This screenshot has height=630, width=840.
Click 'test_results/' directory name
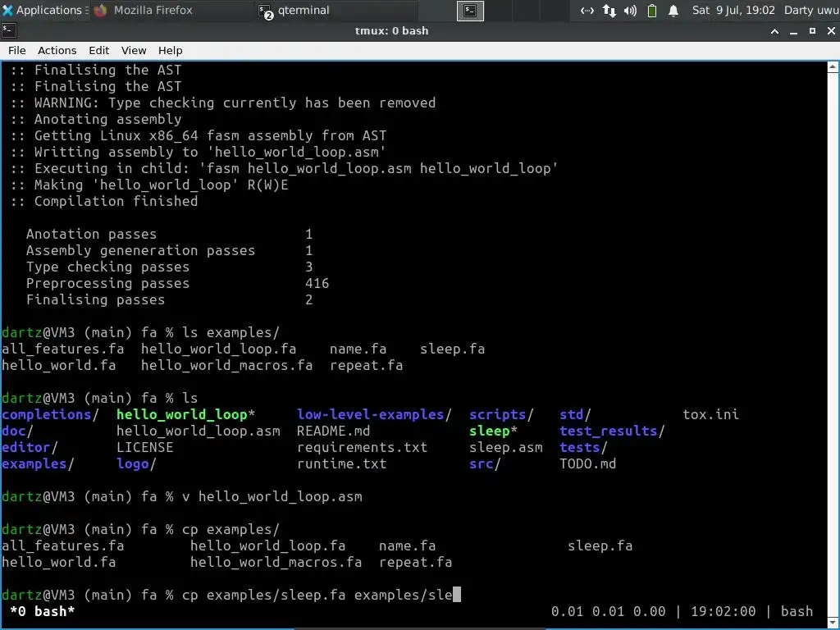tap(612, 431)
